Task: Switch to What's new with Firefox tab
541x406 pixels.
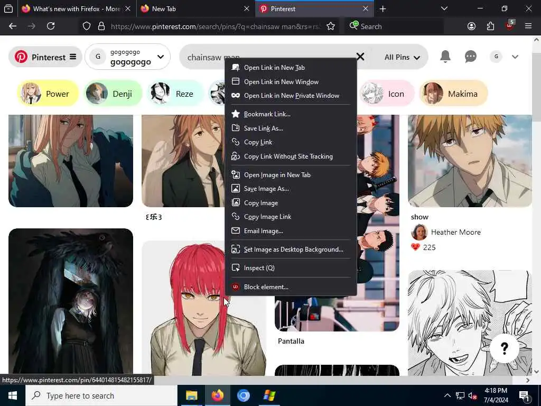Action: click(77, 9)
